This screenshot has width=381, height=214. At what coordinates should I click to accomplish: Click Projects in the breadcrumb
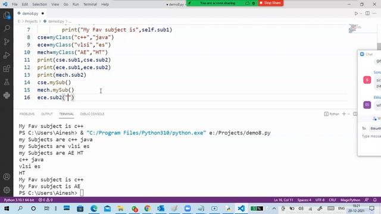31,21
